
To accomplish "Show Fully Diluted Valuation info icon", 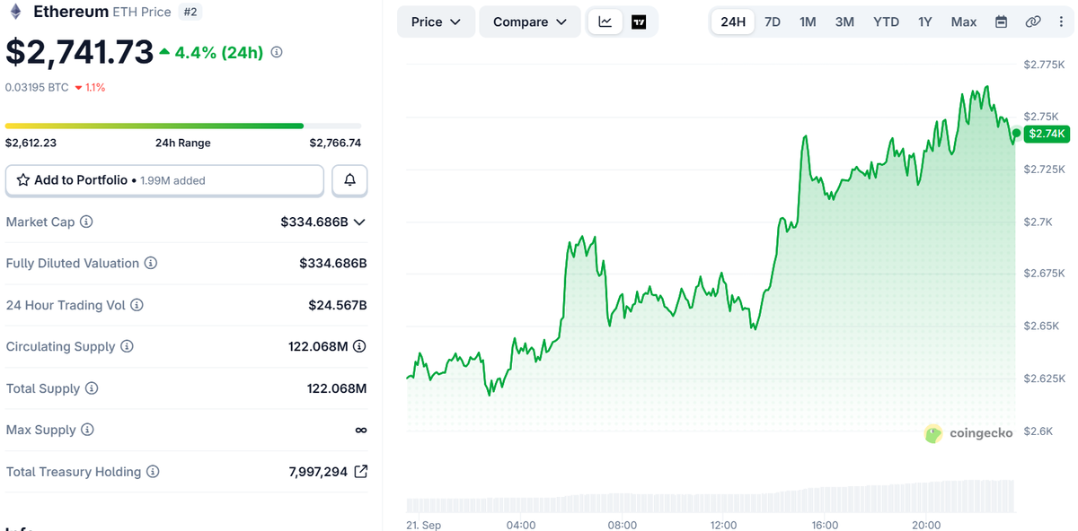I will [151, 264].
